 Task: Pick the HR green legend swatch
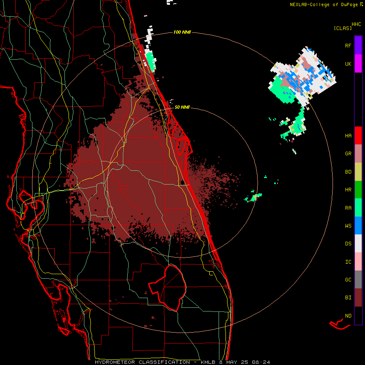358,190
